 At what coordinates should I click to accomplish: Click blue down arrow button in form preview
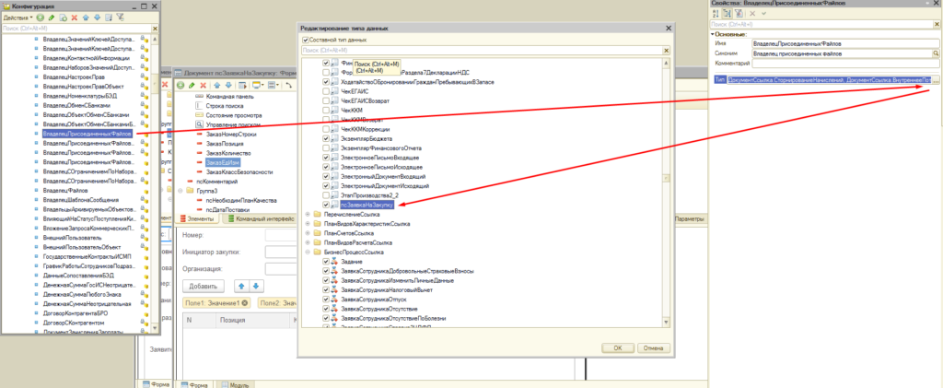256,287
